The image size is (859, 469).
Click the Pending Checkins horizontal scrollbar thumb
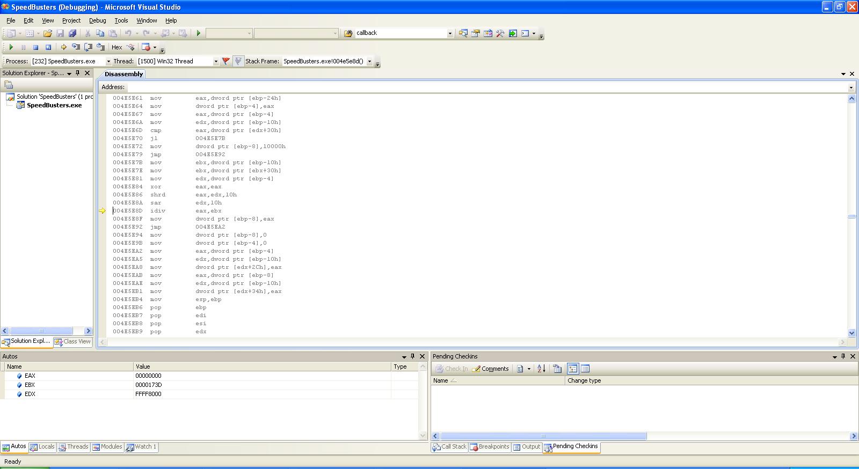pyautogui.click(x=543, y=436)
